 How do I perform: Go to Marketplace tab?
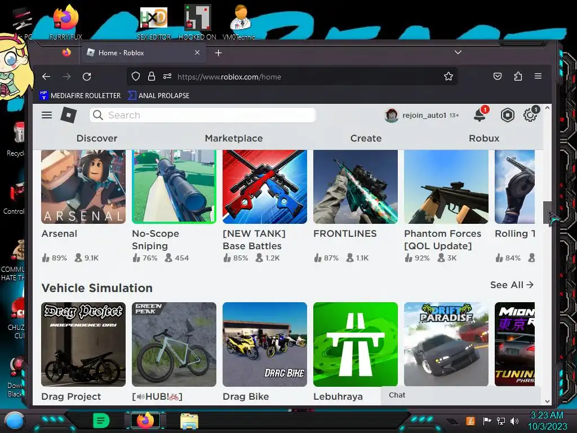point(234,138)
